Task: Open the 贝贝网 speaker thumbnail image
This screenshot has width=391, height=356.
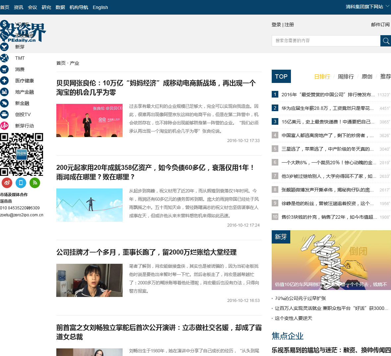Action: (x=89, y=120)
